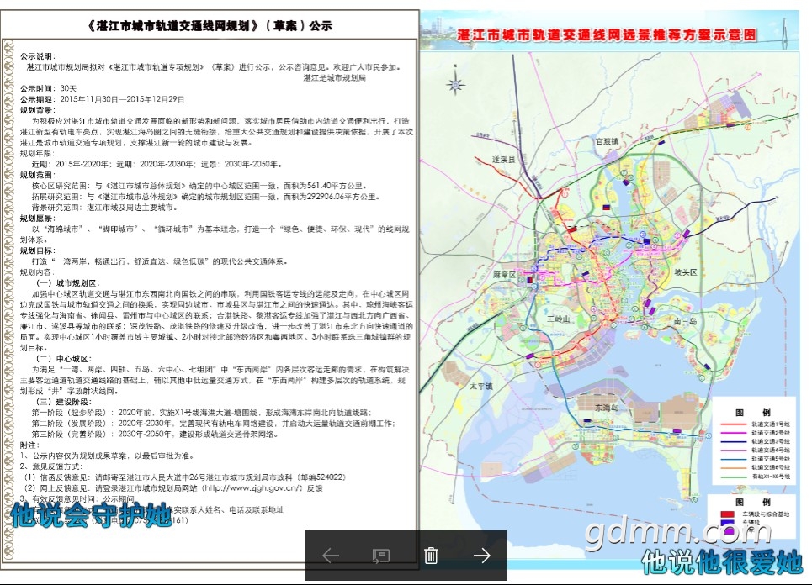Click the '规划内容:' heading
Screen dimensions: 812x585
coord(37,272)
